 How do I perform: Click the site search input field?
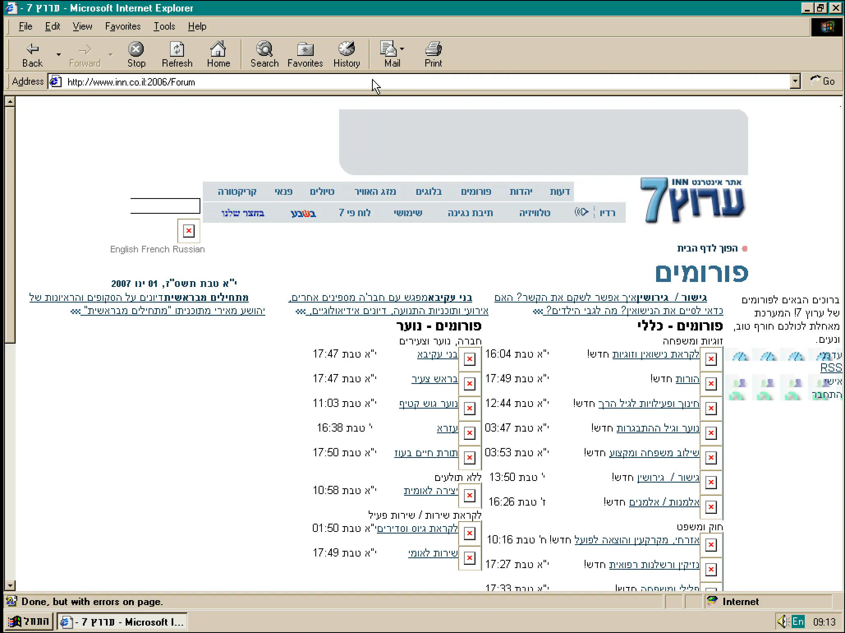tap(165, 206)
